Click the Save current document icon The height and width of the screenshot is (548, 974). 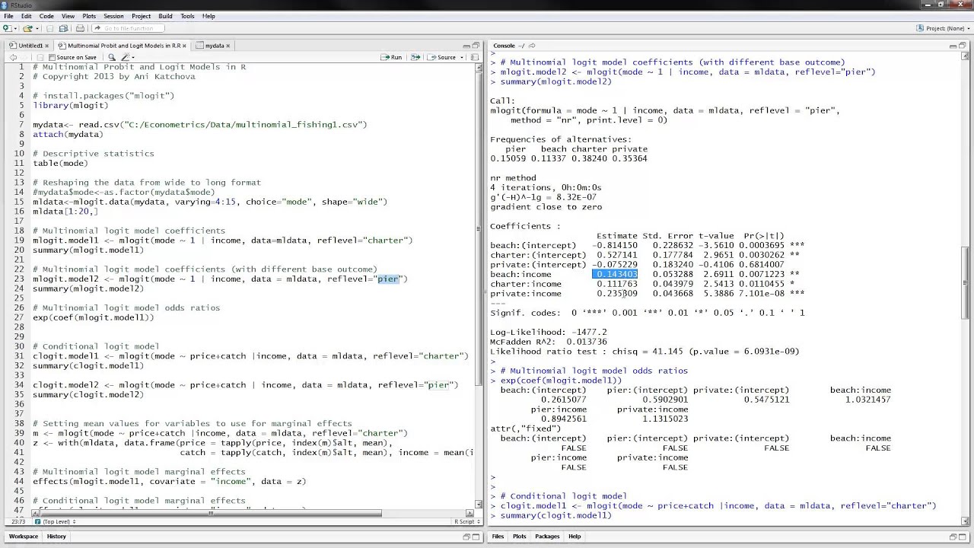click(49, 28)
